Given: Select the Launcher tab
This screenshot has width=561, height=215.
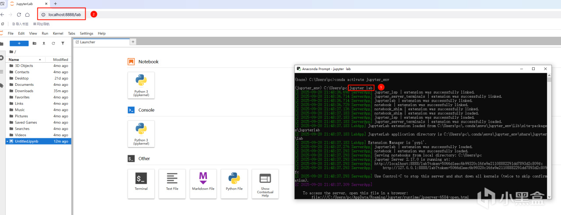Looking at the screenshot, I should point(101,42).
